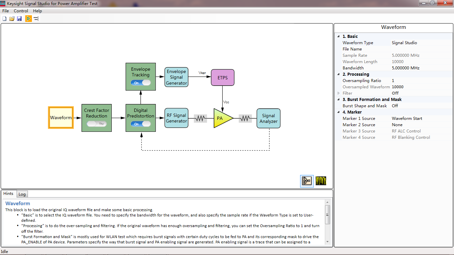Click the Hints panel vertical scrollbar thumb
This screenshot has height=255, width=454.
[327, 214]
